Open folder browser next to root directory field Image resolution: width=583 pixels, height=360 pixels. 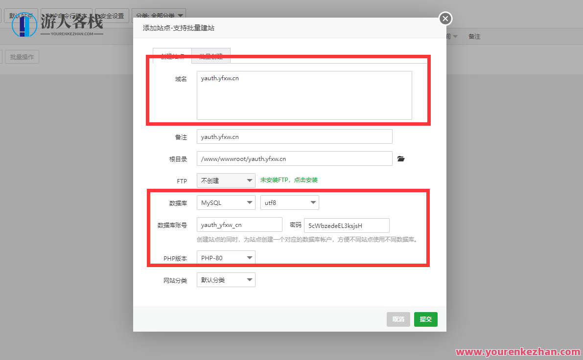401,158
